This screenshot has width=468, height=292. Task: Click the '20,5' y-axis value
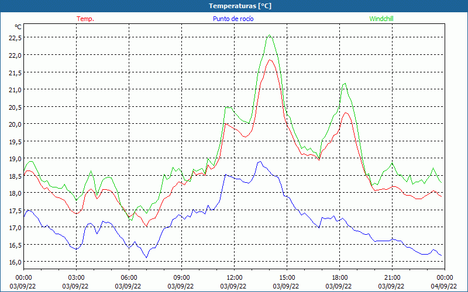tap(15, 107)
